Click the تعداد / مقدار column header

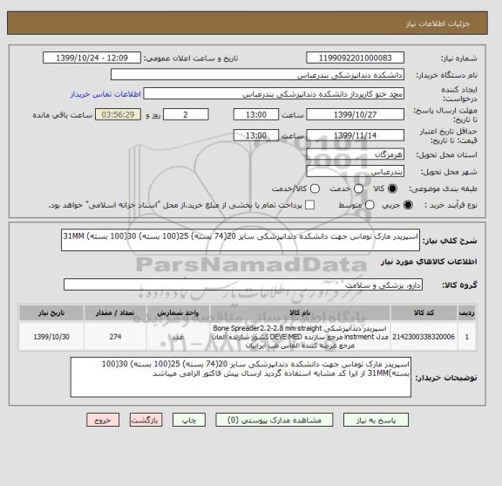click(115, 313)
